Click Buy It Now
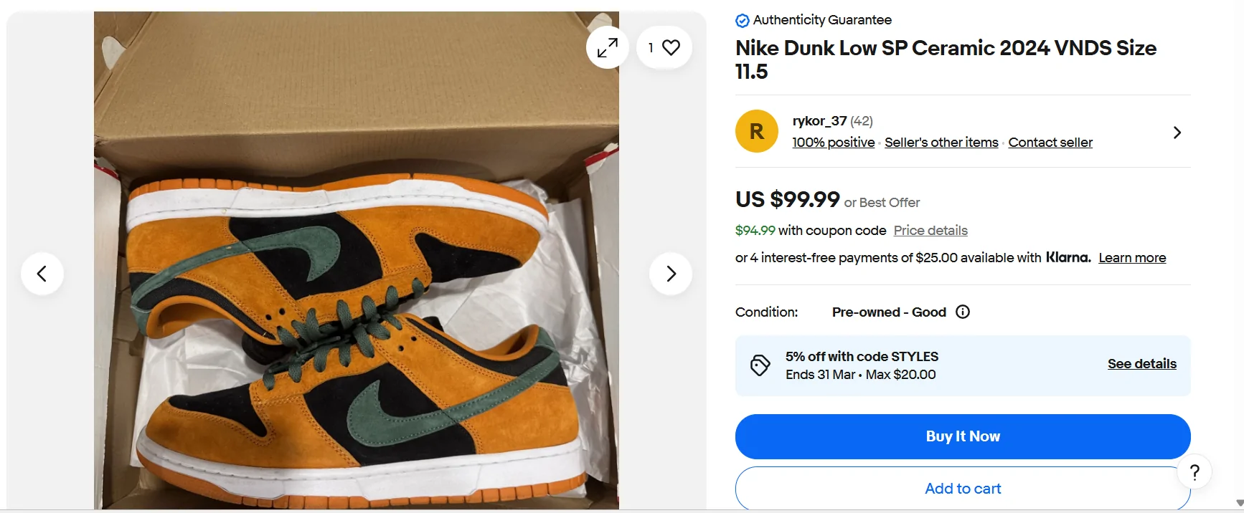The height and width of the screenshot is (513, 1244). tap(962, 436)
